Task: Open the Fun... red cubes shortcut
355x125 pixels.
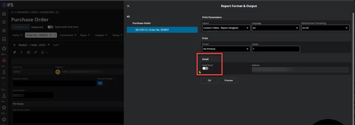Action: point(4,60)
